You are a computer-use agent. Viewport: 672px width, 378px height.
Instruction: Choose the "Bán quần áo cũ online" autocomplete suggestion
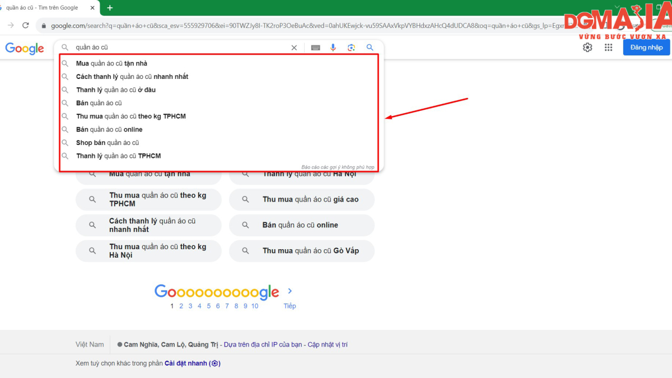(x=109, y=129)
